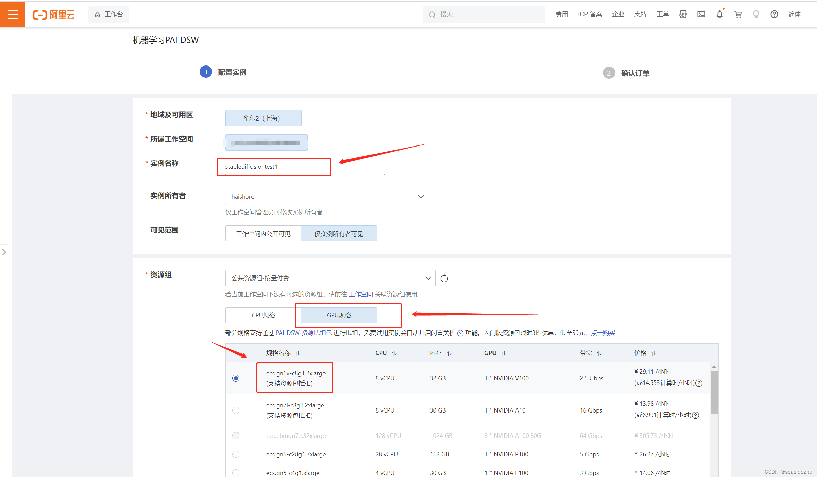Click the refresh icon beside resource group
Screen dimensions: 817x477
pos(444,278)
